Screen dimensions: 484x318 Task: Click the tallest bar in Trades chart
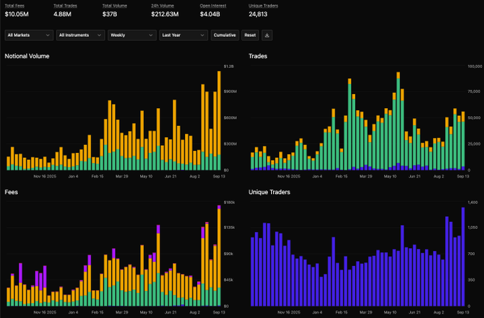pyautogui.click(x=398, y=121)
